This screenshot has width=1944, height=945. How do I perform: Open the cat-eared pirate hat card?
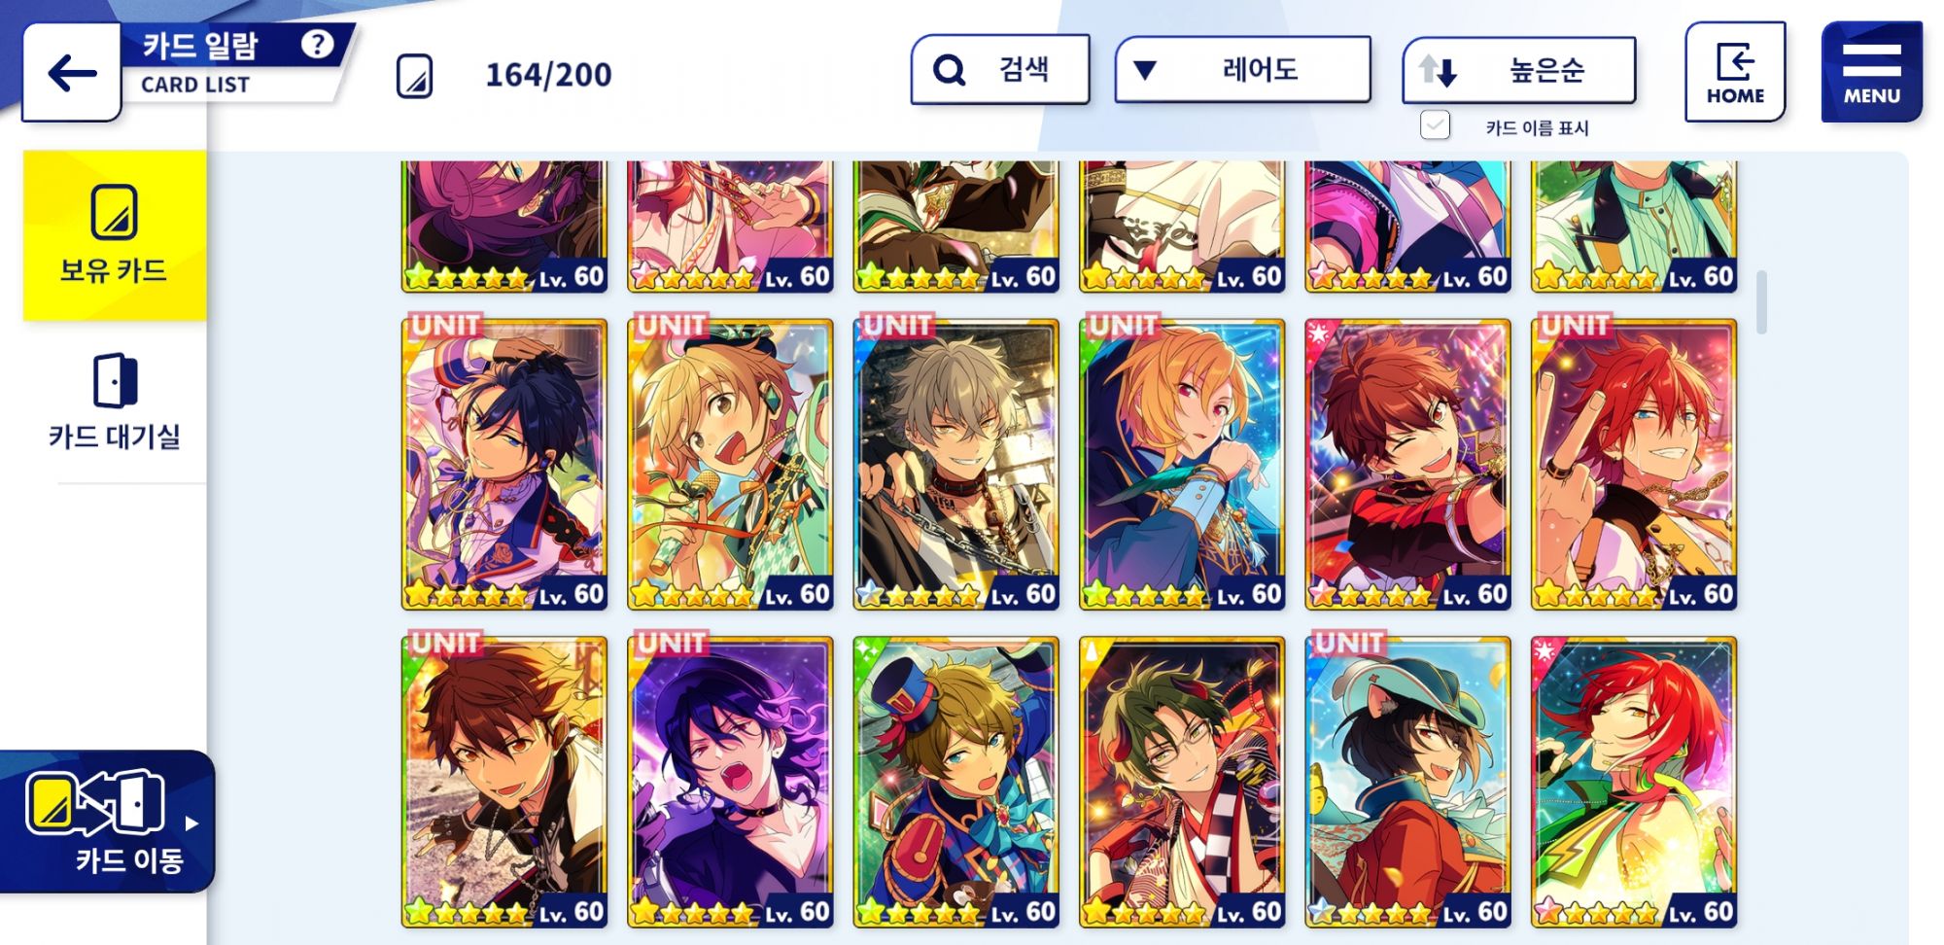[1407, 783]
